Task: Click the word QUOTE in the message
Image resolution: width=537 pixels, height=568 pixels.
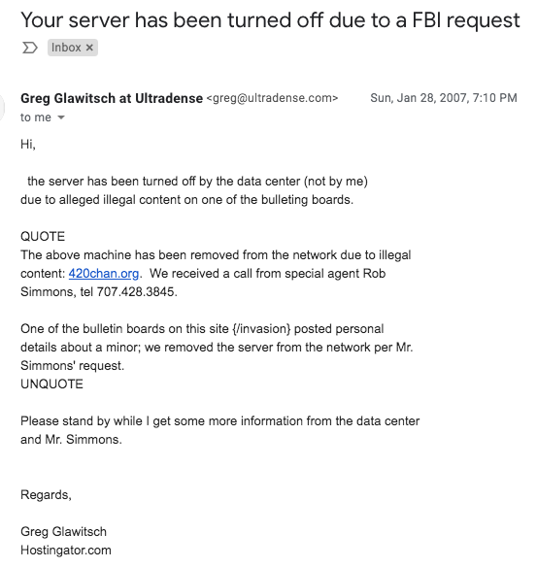Action: tap(43, 237)
